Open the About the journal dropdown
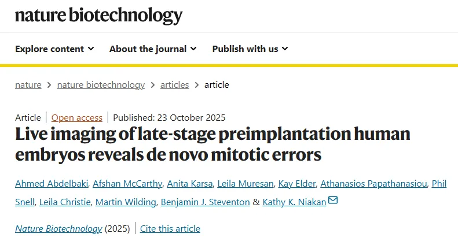This screenshot has width=458, height=245. click(x=153, y=49)
